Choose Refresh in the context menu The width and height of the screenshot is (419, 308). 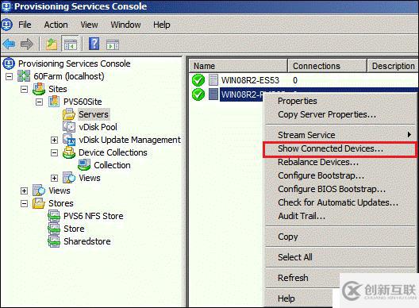pyautogui.click(x=293, y=278)
